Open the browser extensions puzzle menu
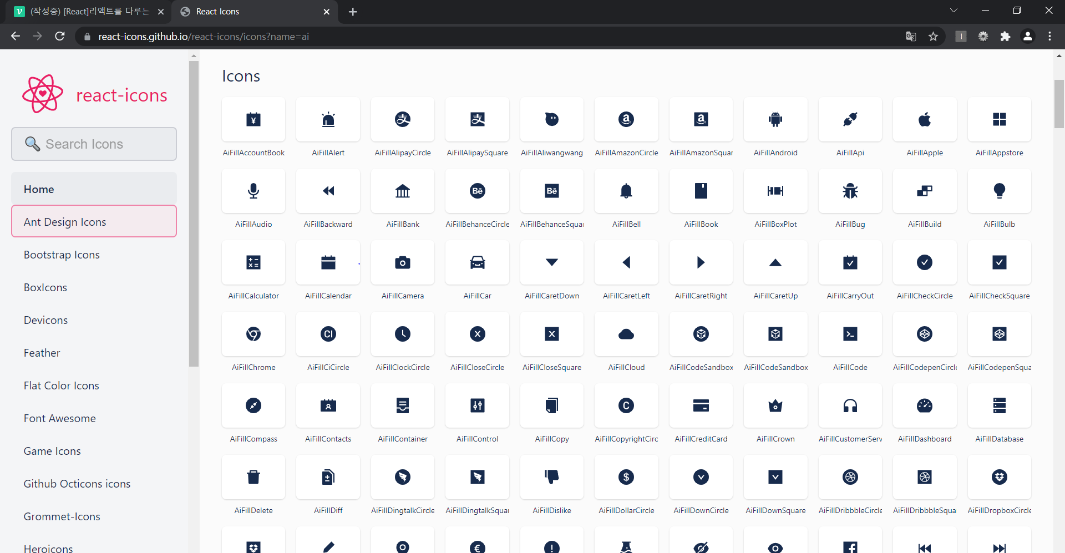1065x553 pixels. pyautogui.click(x=1005, y=37)
